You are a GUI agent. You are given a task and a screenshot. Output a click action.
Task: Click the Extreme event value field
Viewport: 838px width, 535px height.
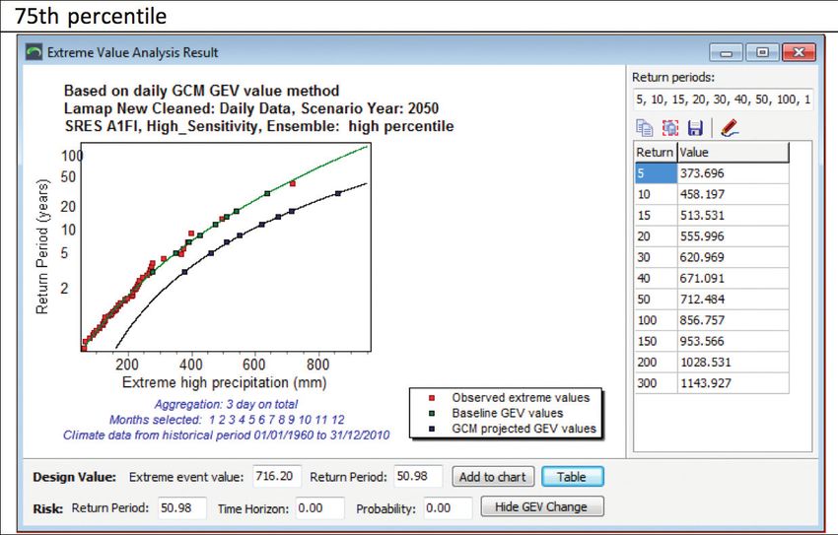(x=277, y=476)
